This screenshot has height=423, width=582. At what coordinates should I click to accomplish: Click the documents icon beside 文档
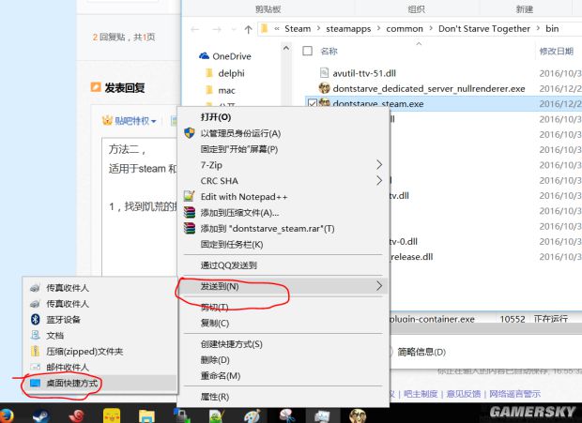coord(36,335)
